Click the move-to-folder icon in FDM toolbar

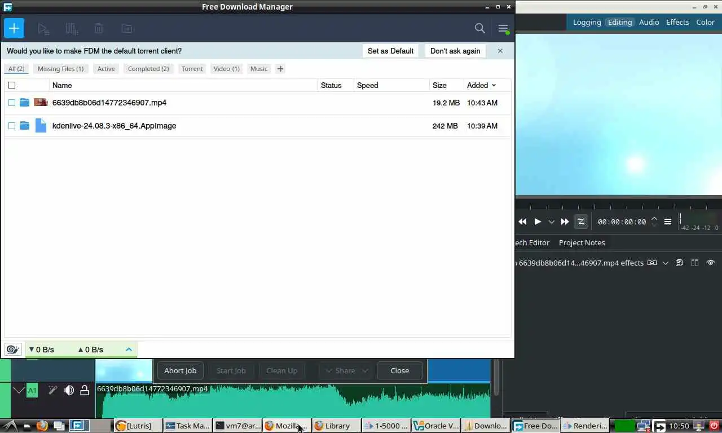(127, 28)
